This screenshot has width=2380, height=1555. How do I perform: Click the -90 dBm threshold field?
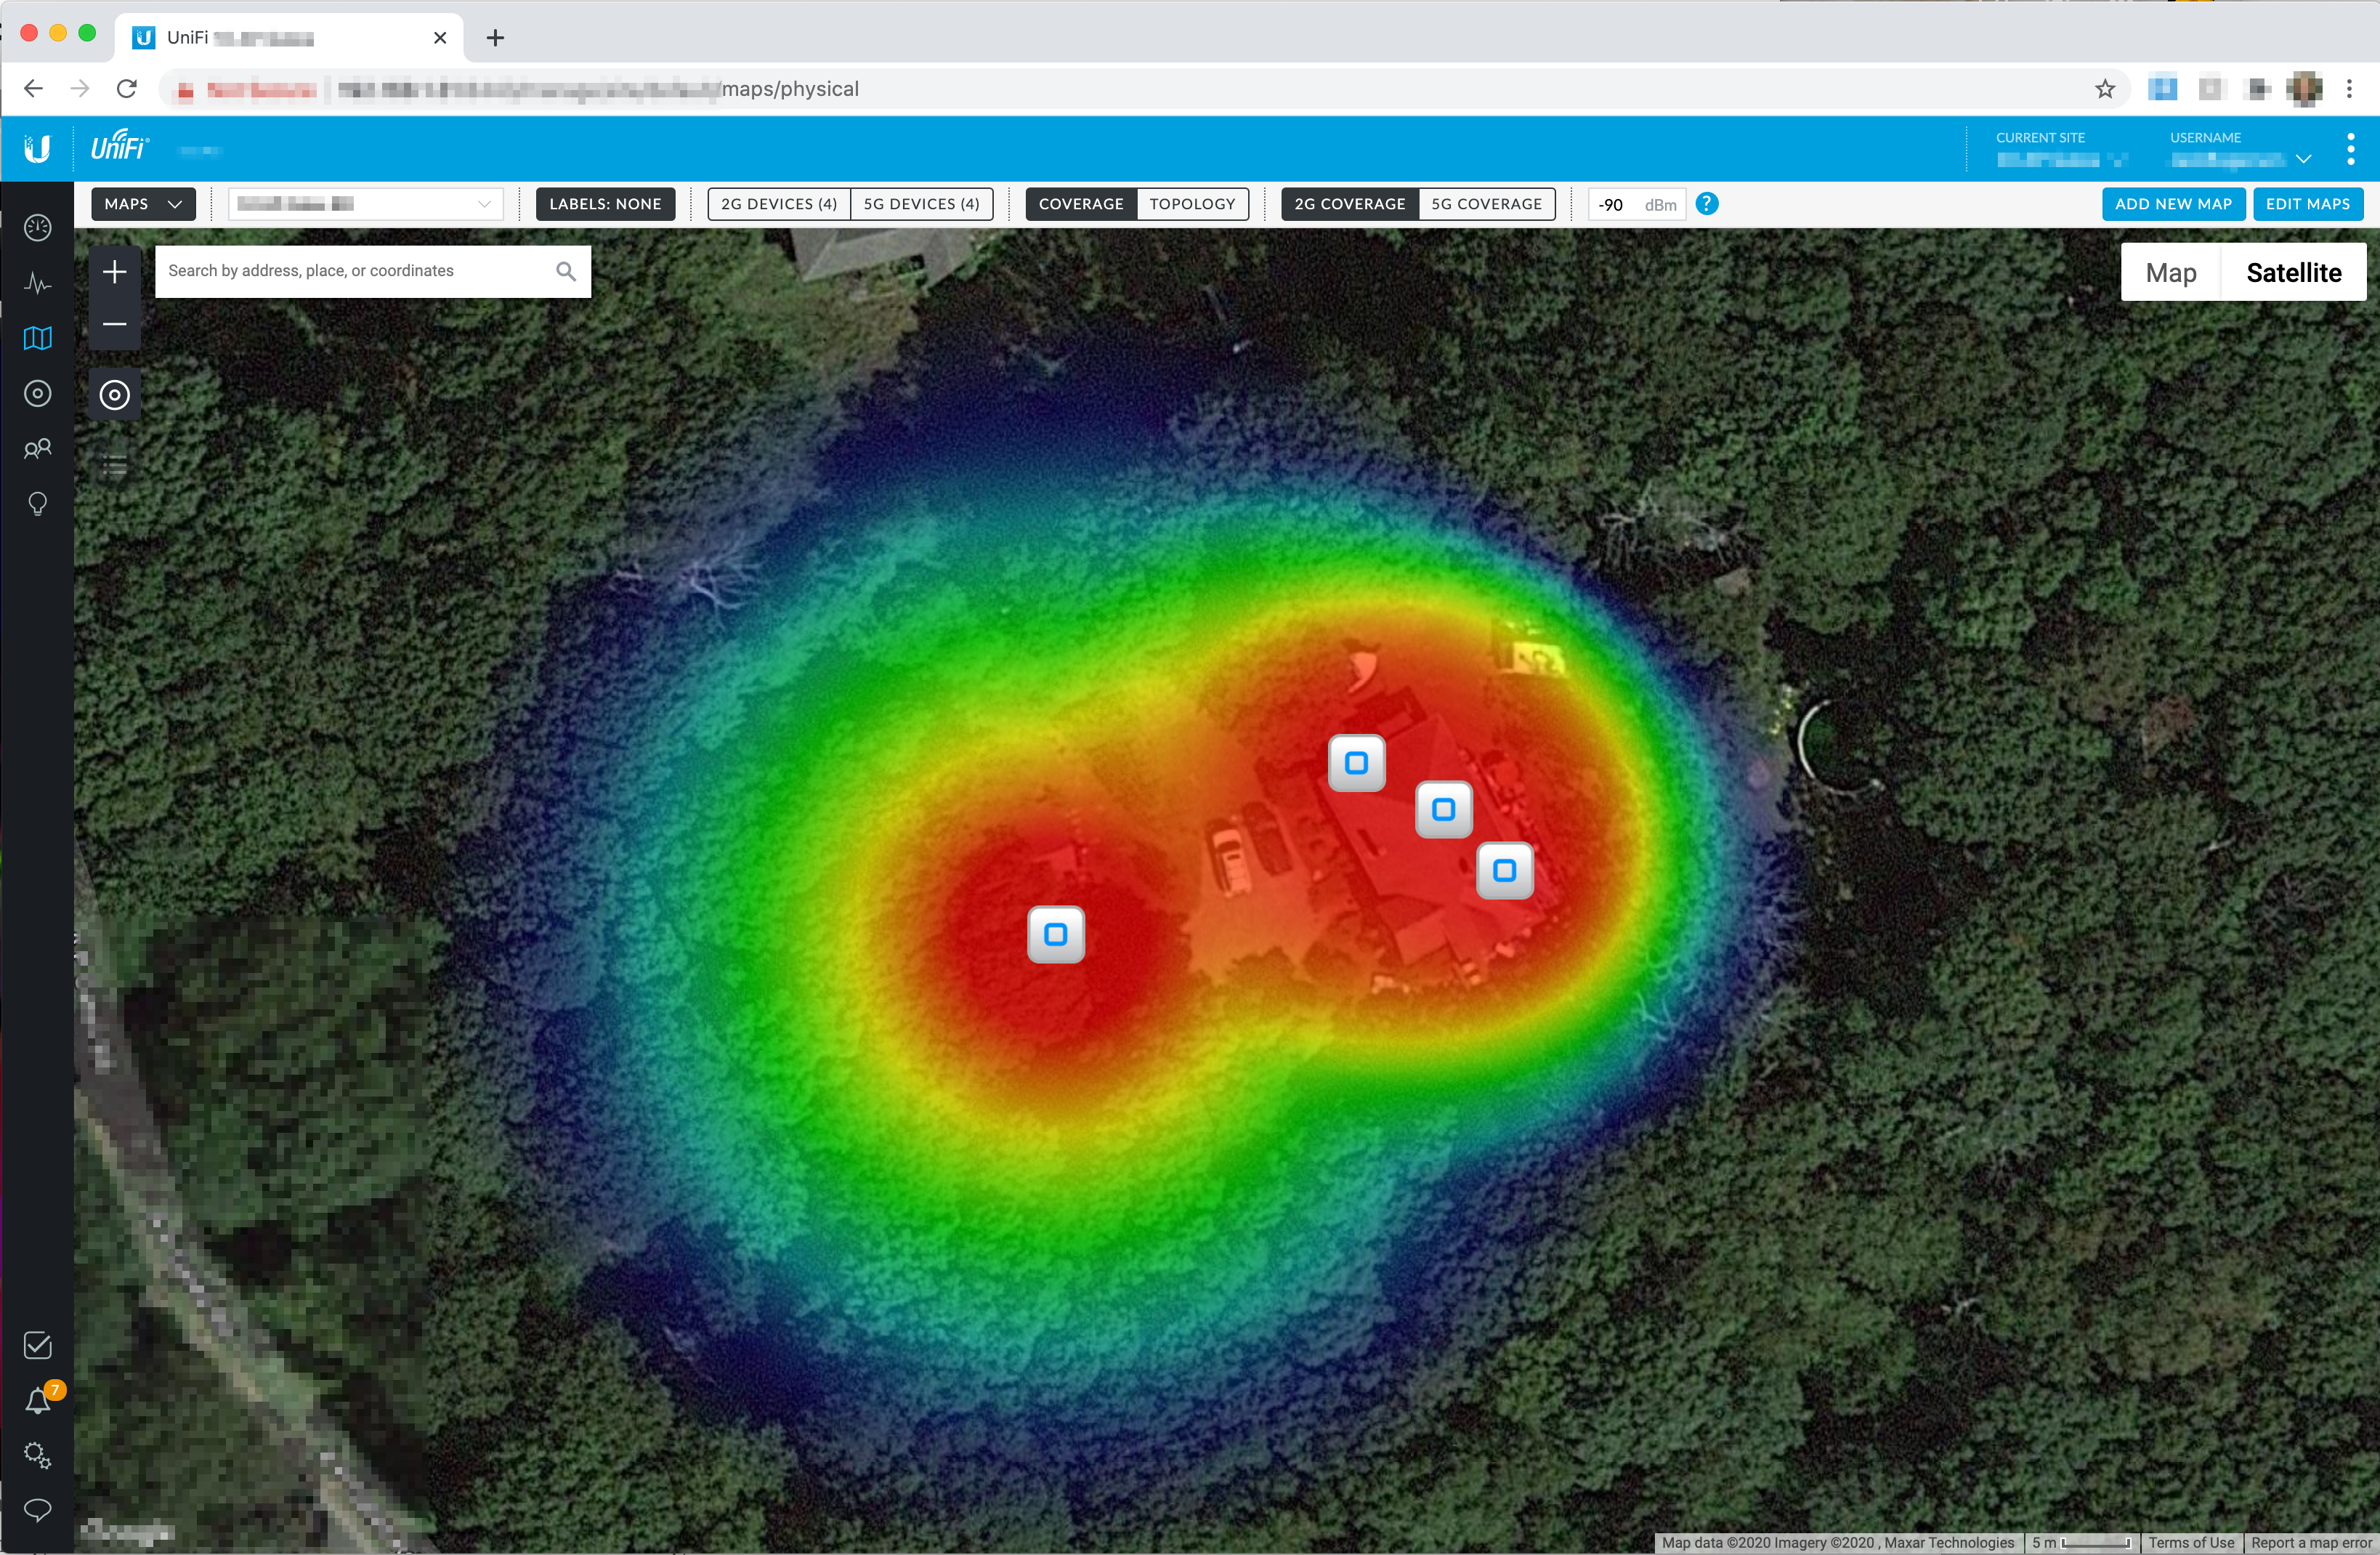(x=1637, y=204)
